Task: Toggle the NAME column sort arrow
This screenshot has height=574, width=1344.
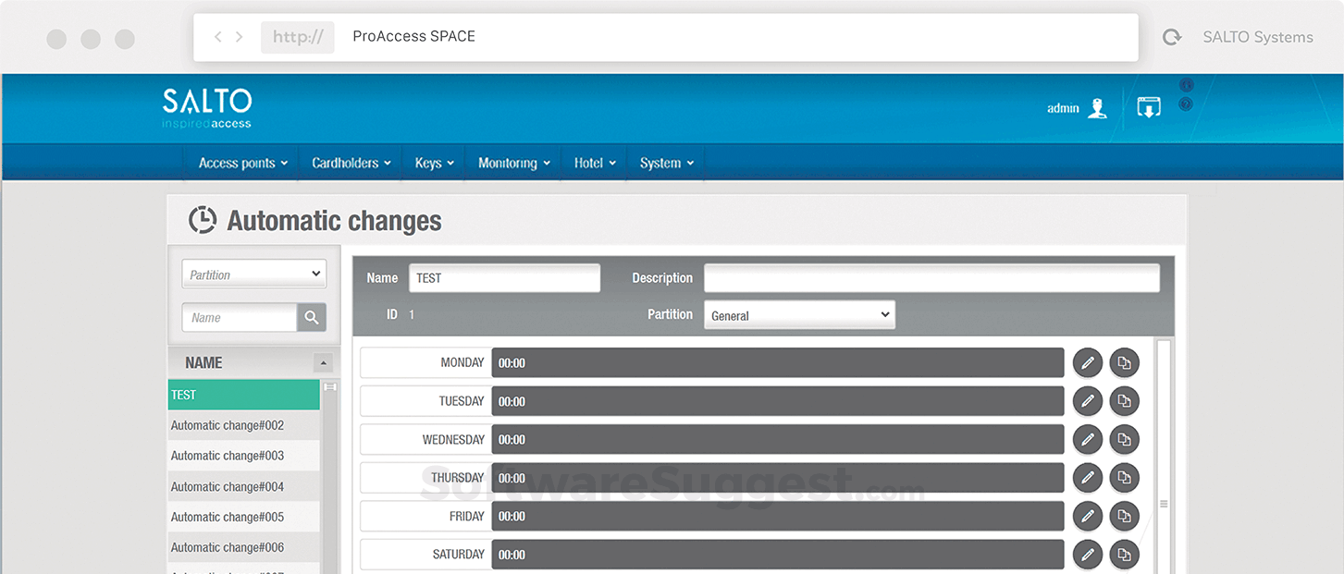Action: pyautogui.click(x=323, y=362)
